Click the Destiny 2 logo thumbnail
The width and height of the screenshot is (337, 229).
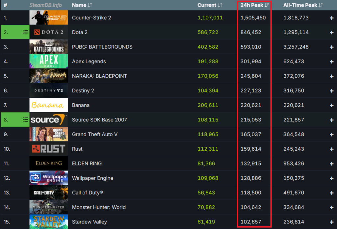(49, 90)
